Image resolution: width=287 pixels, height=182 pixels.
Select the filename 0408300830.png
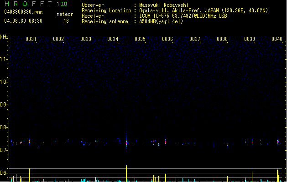point(23,12)
